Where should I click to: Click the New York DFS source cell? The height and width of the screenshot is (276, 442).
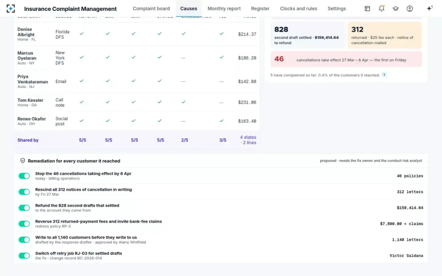tap(60, 58)
